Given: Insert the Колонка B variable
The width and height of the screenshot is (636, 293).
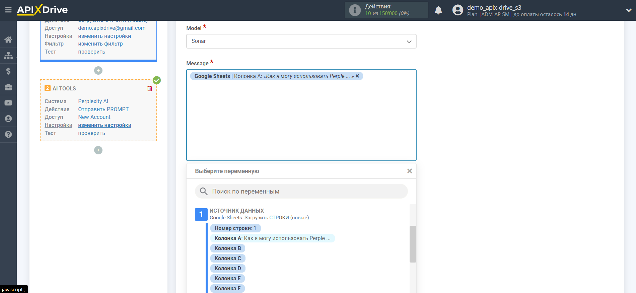Looking at the screenshot, I should (228, 248).
